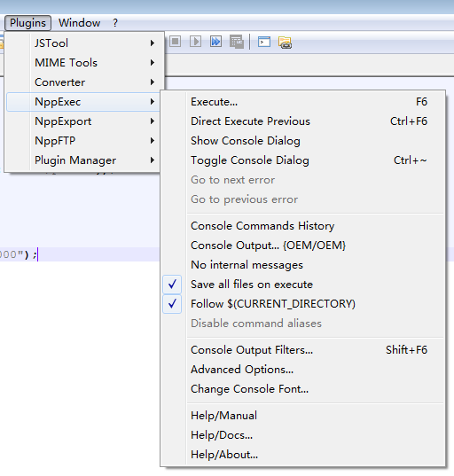The width and height of the screenshot is (454, 476).
Task: Expand the Plugin Manager submenu
Action: coord(82,160)
